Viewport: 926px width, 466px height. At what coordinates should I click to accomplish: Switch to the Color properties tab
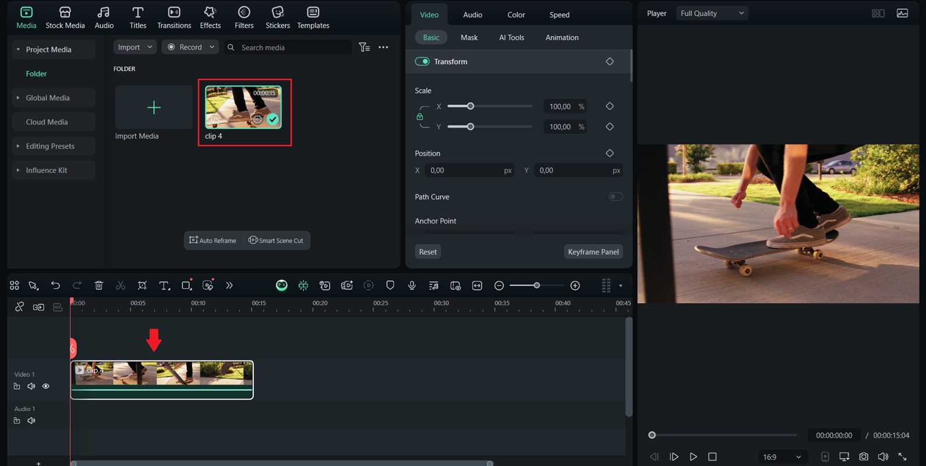(516, 15)
